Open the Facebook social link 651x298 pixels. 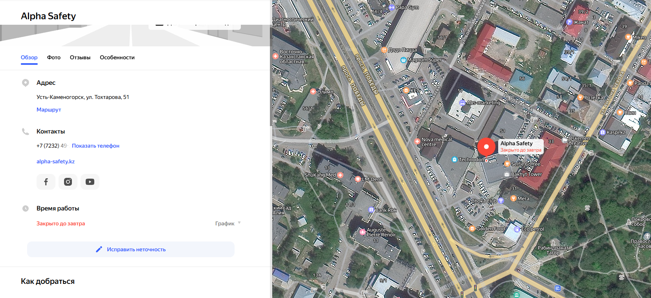(46, 182)
